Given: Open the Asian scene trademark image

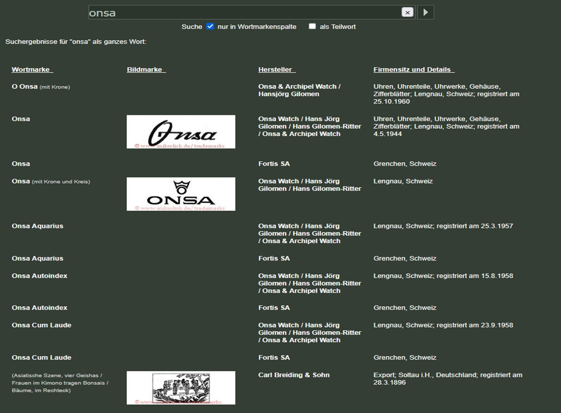Looking at the screenshot, I should (x=181, y=387).
